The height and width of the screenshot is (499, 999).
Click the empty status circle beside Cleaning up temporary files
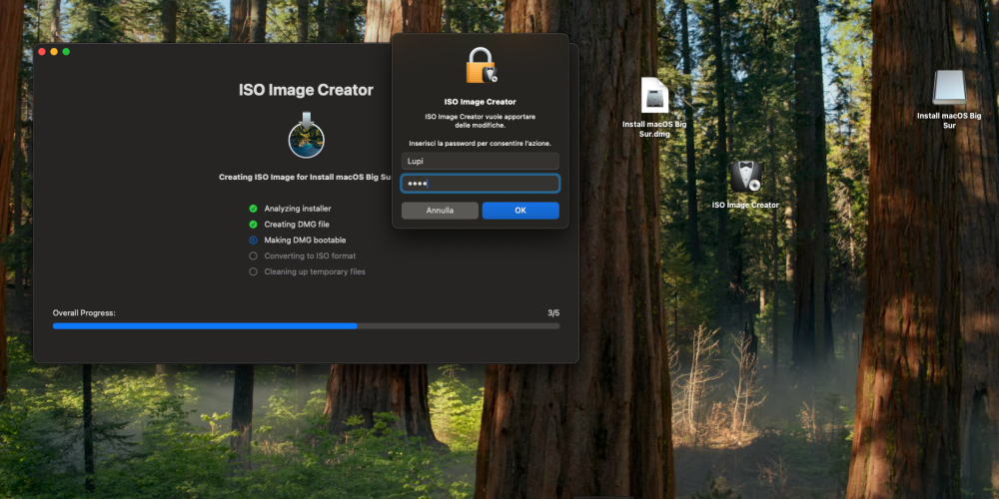tap(253, 271)
